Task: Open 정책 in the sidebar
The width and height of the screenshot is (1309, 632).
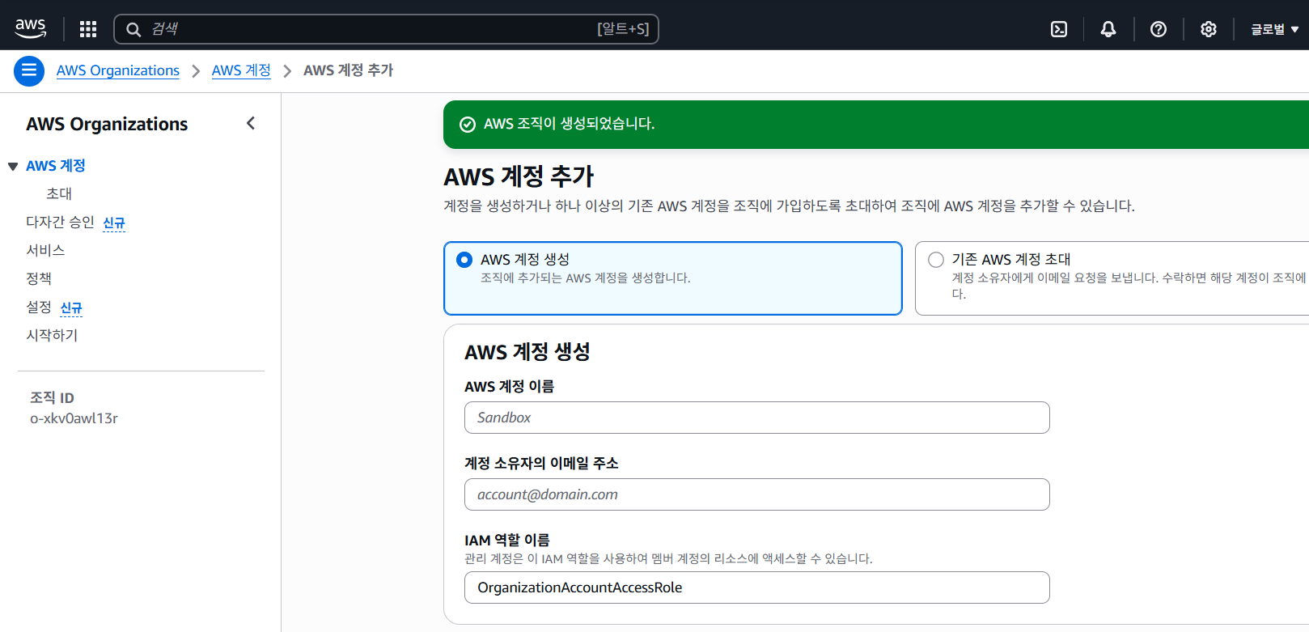Action: click(x=39, y=279)
